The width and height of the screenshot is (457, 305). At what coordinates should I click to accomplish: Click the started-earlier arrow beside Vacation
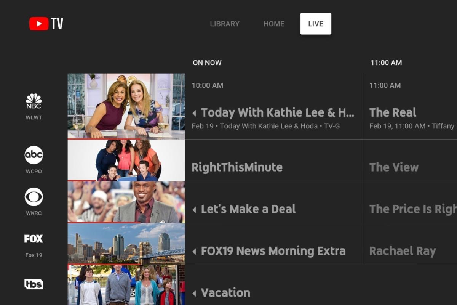[x=194, y=293]
